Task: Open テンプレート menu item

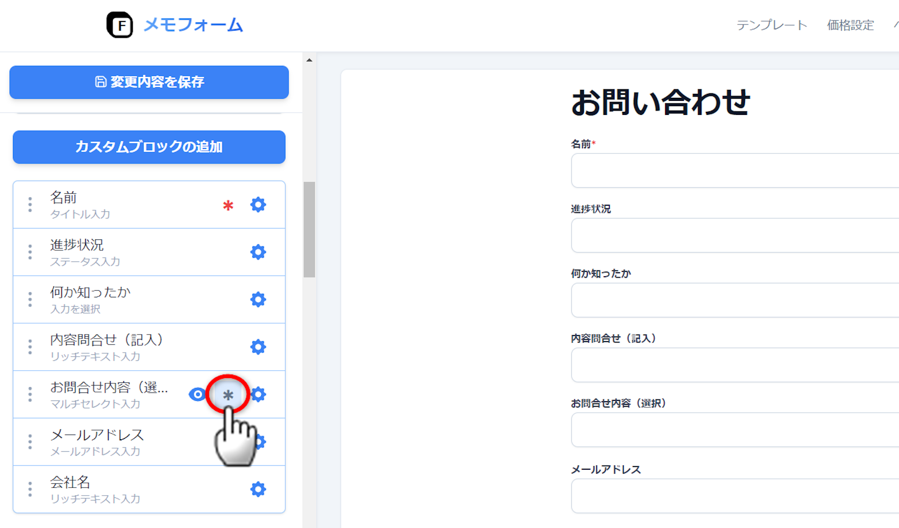Action: click(x=772, y=25)
